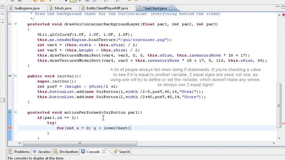Click "public void initGui(){" declaration
This screenshot has width=285, height=160.
click(x=54, y=76)
